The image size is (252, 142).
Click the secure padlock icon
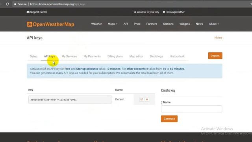tap(15, 4)
